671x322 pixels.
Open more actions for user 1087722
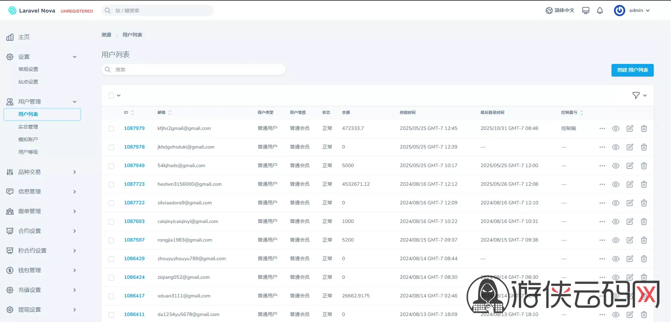click(602, 203)
